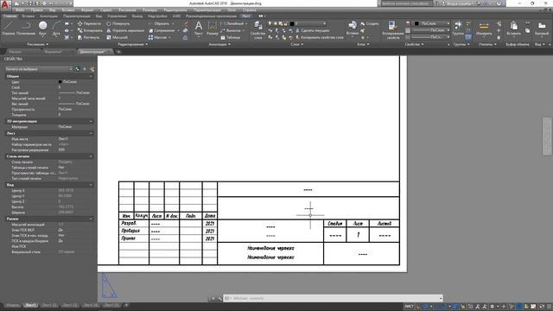
Task: Select the Размер dimension tool
Action: pyautogui.click(x=213, y=29)
